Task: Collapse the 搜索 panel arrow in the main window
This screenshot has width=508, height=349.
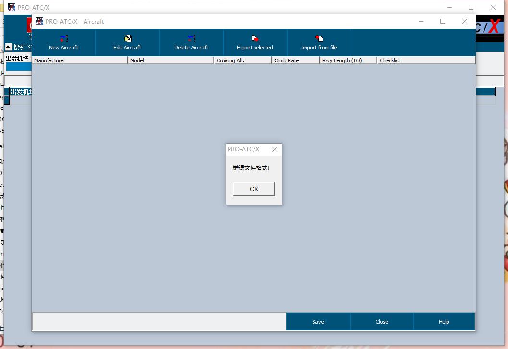Action: coord(9,47)
